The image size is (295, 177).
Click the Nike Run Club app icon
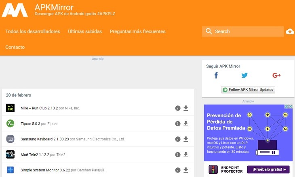[x=10, y=108]
